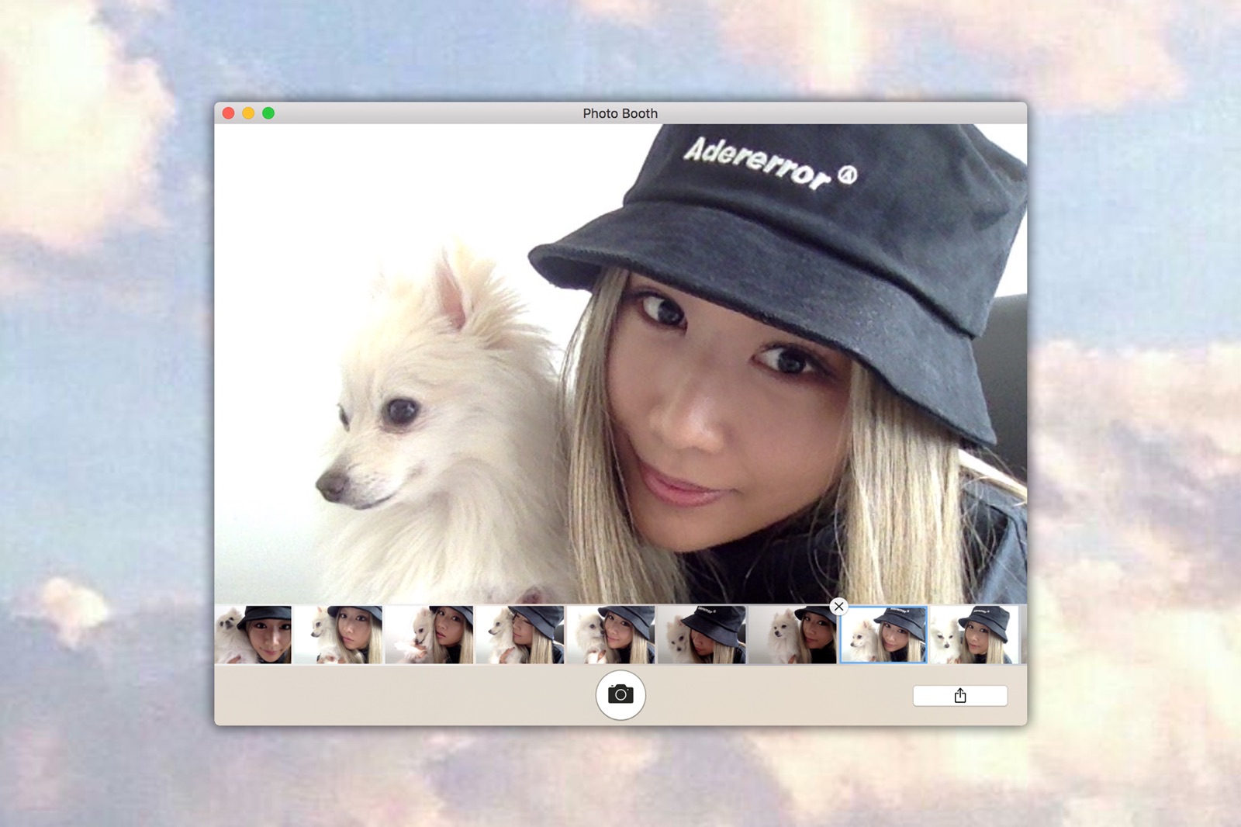Choose the fourth photo thumbnail
This screenshot has width=1241, height=827.
[x=520, y=635]
